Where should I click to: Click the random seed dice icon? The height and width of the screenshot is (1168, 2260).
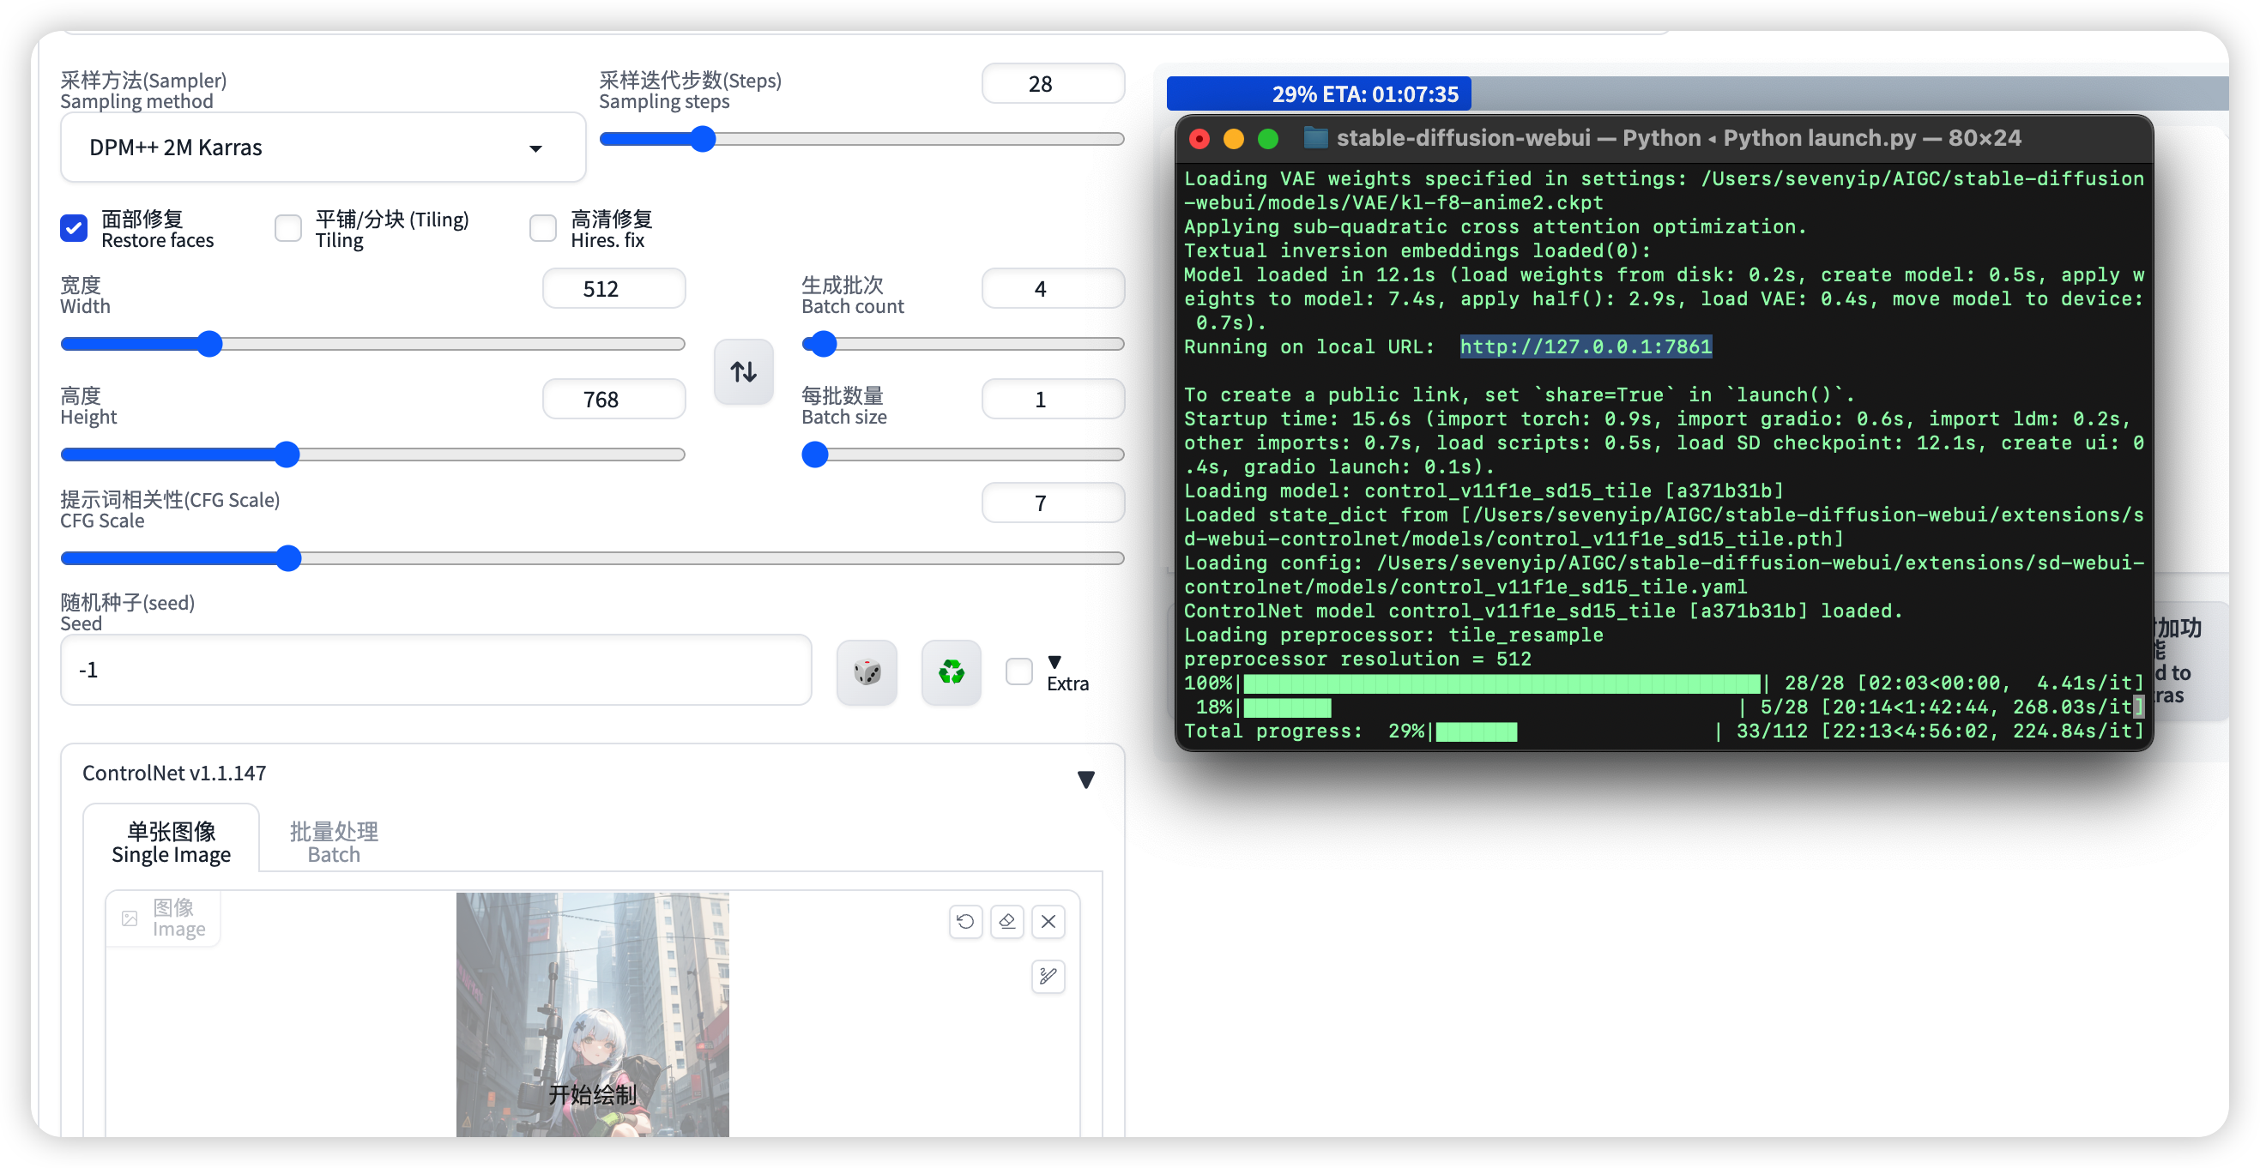coord(867,671)
